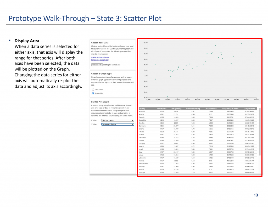Viewport: 268px width, 207px height.
Task: Click the Democracy Rating column header
Action: (x=193, y=109)
